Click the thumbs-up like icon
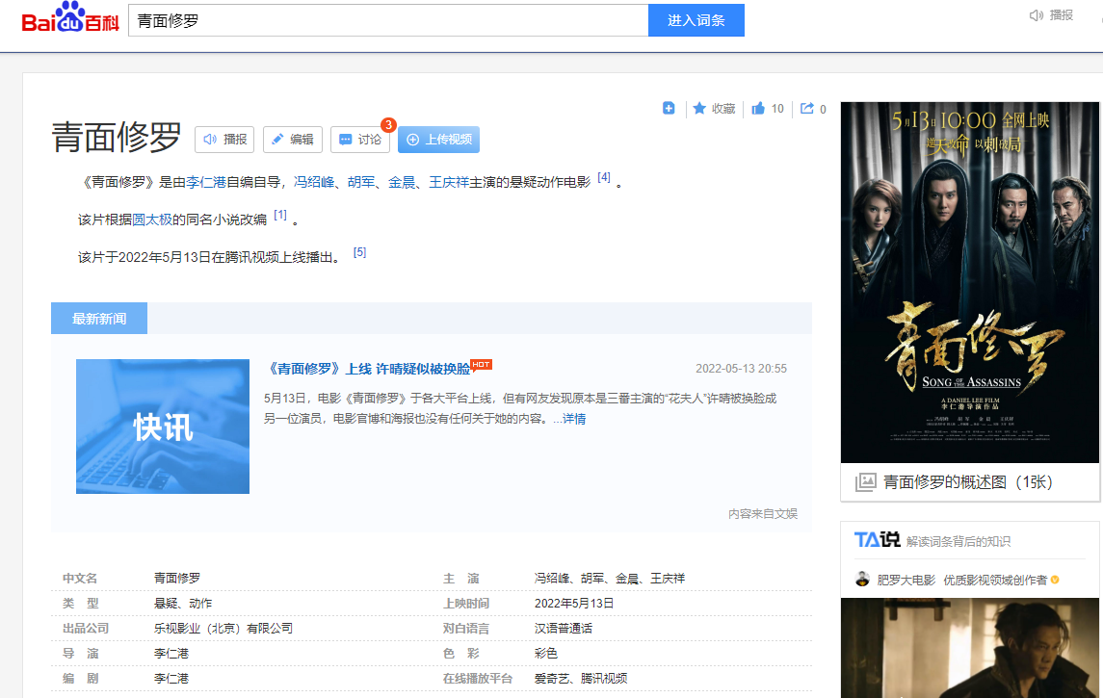This screenshot has width=1103, height=698. click(757, 108)
